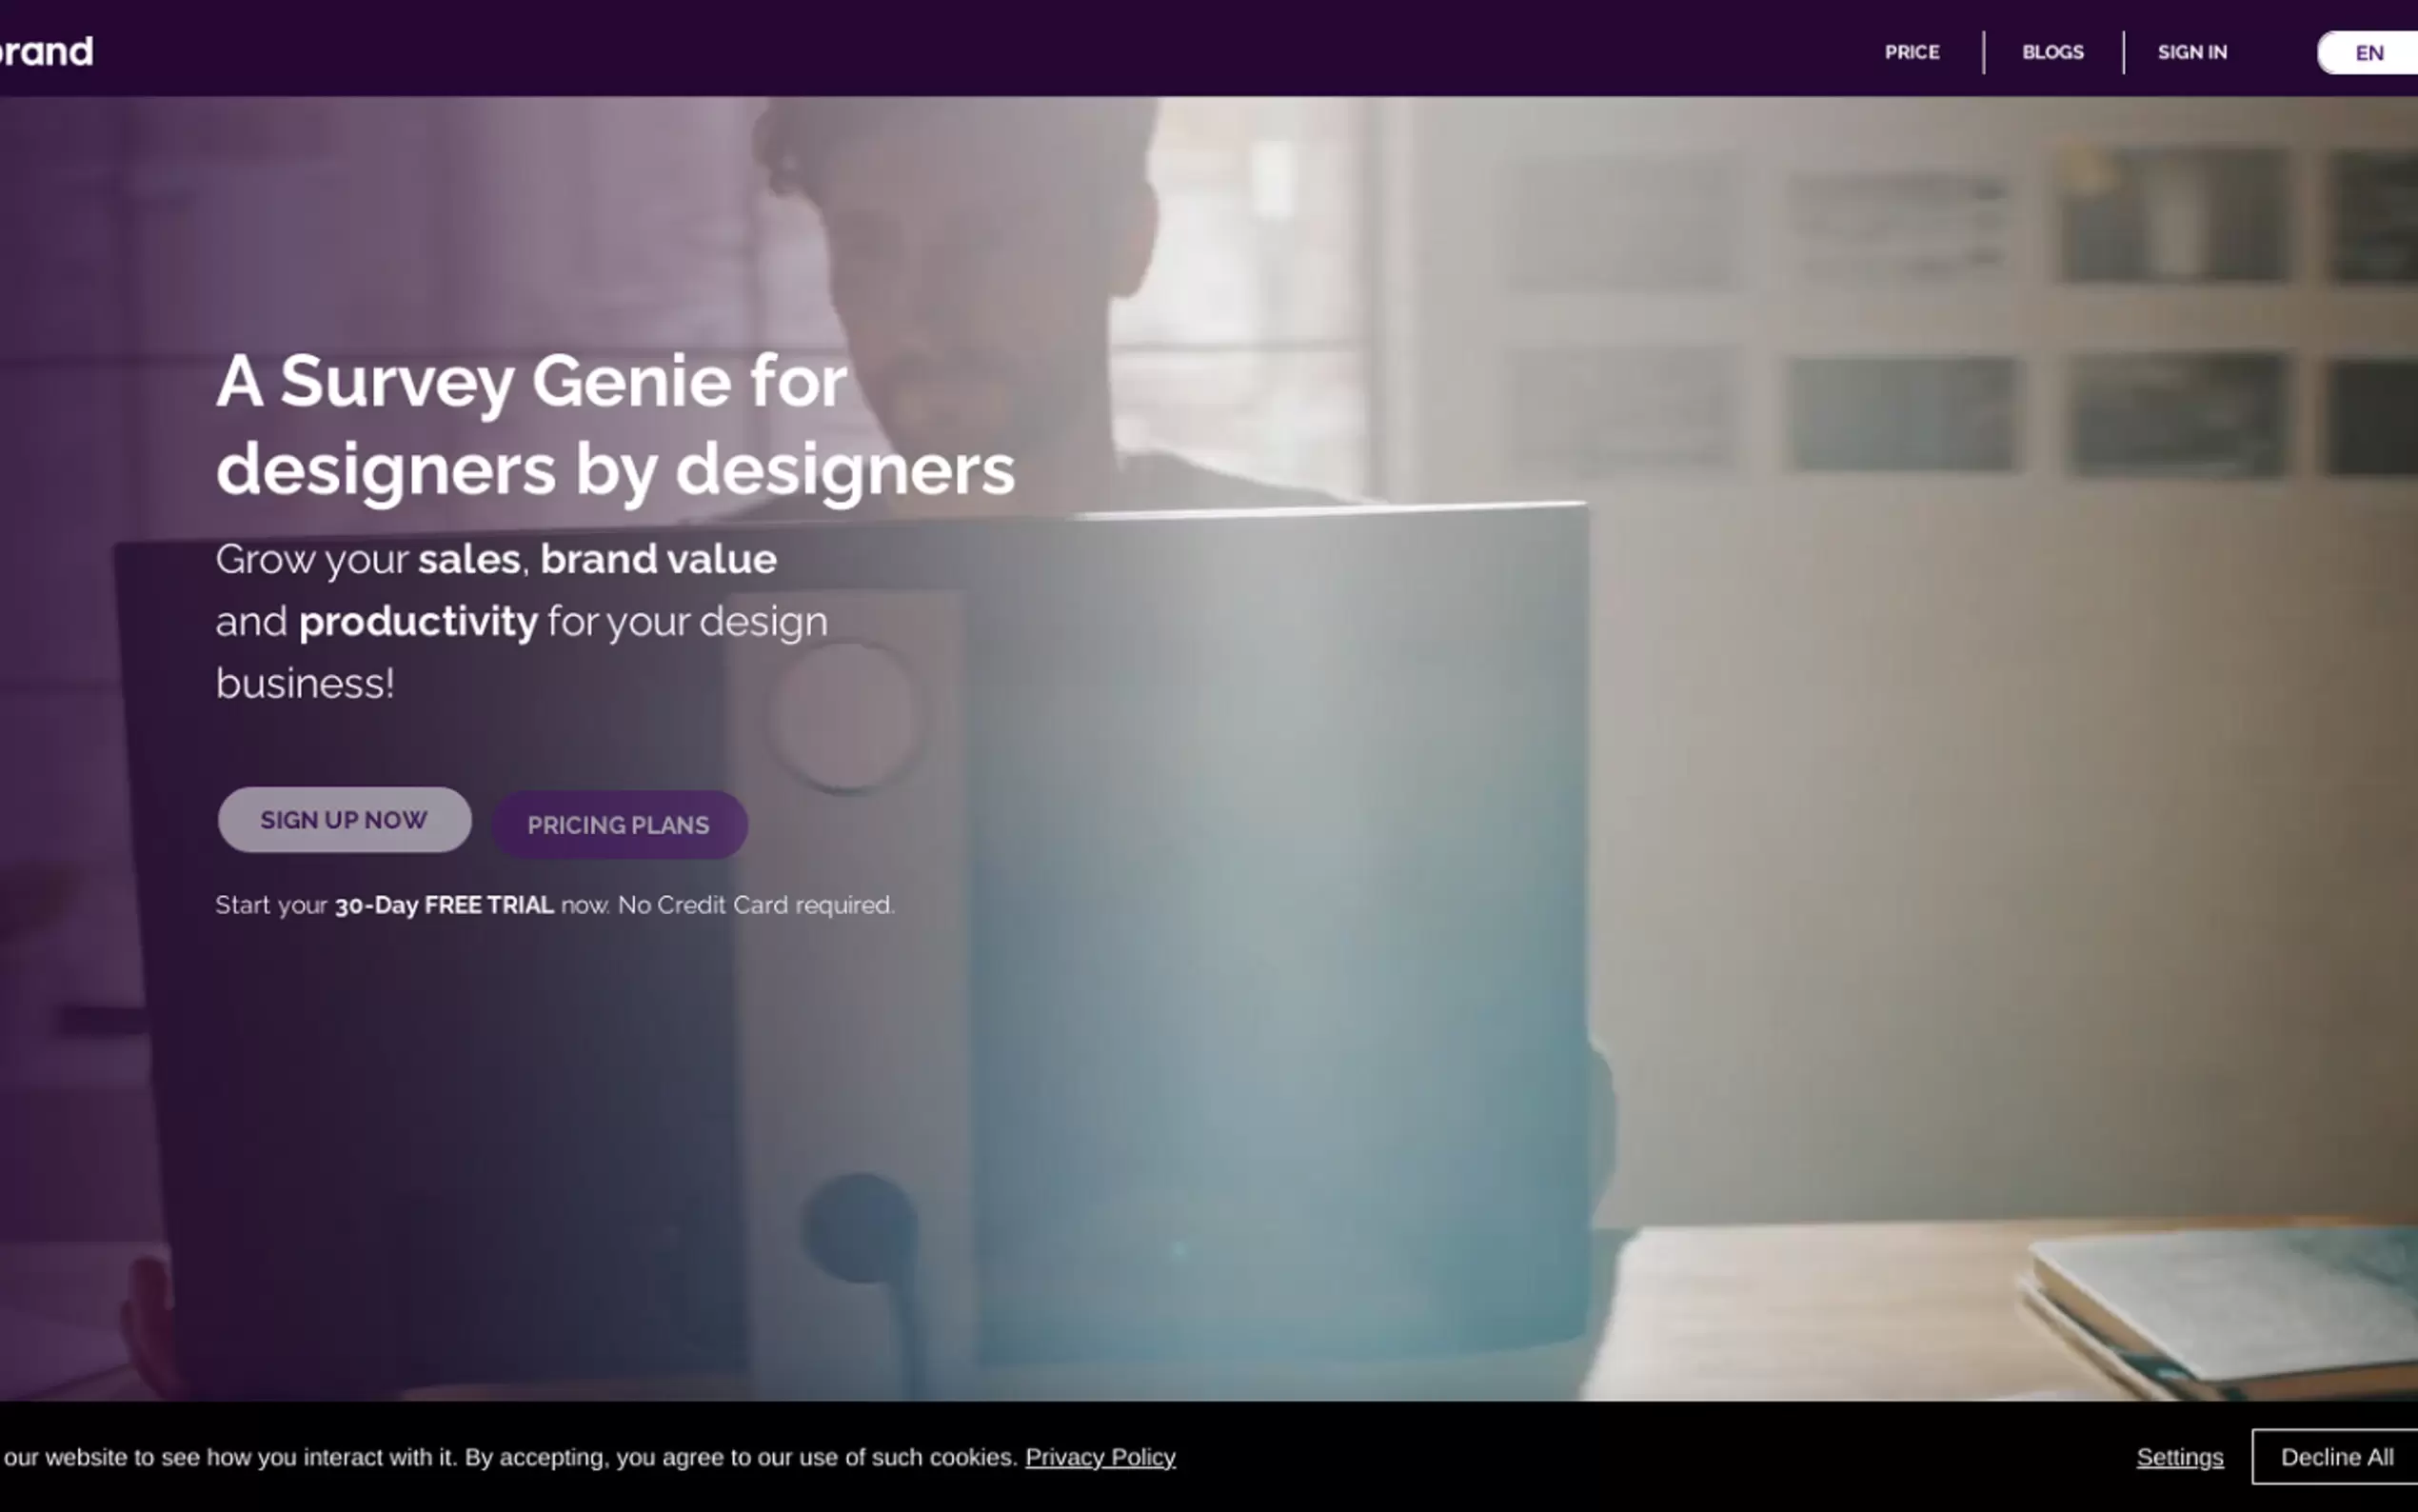Dismiss the cookie banner with Decline All
Image resolution: width=2418 pixels, height=1512 pixels.
tap(2336, 1457)
